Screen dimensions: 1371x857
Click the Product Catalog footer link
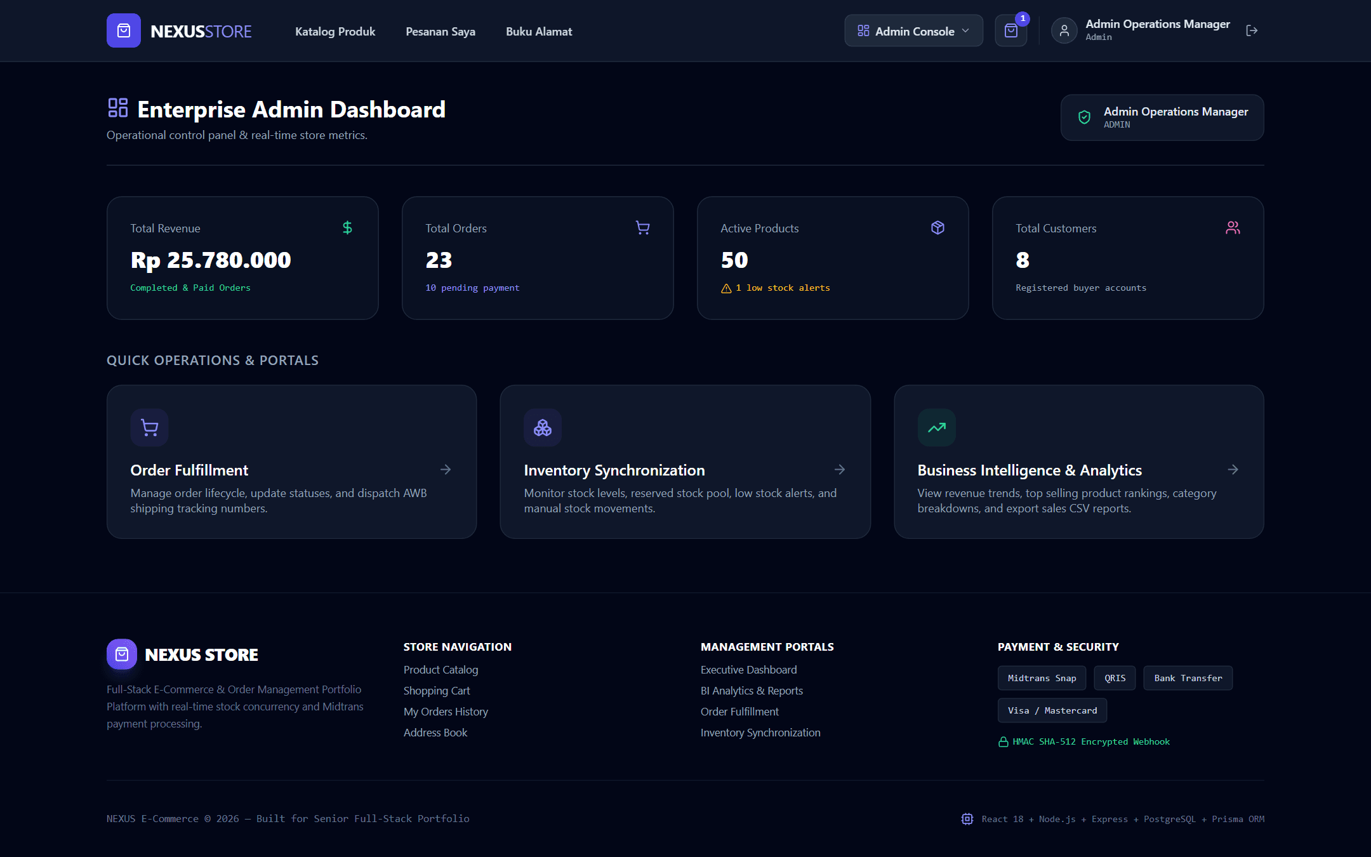(440, 670)
